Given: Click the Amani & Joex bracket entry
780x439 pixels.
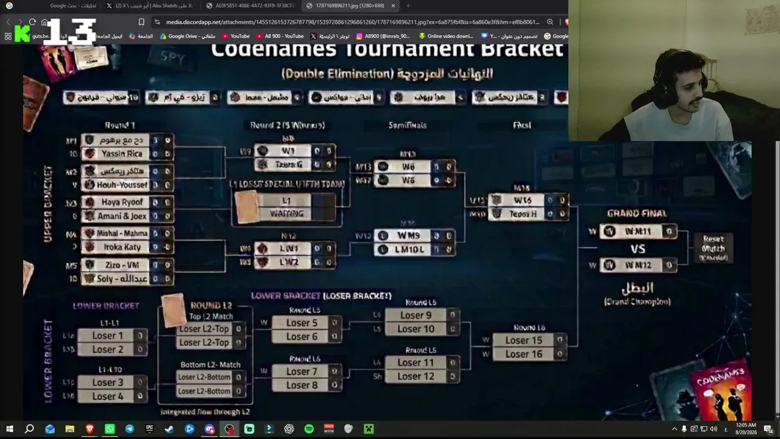Looking at the screenshot, I should pos(128,216).
